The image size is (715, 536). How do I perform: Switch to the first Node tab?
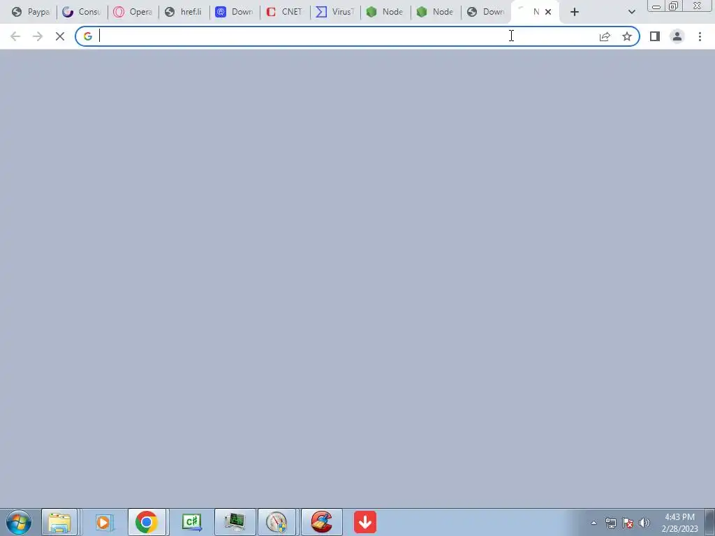(385, 12)
